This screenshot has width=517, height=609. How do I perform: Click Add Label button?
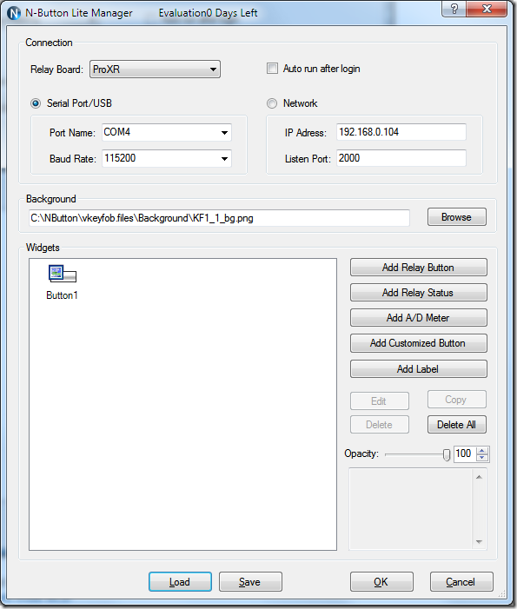[x=418, y=369]
